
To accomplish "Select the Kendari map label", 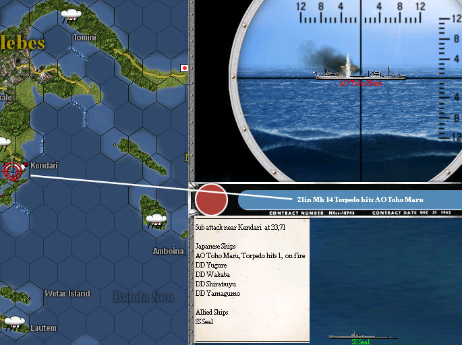I will (x=45, y=166).
